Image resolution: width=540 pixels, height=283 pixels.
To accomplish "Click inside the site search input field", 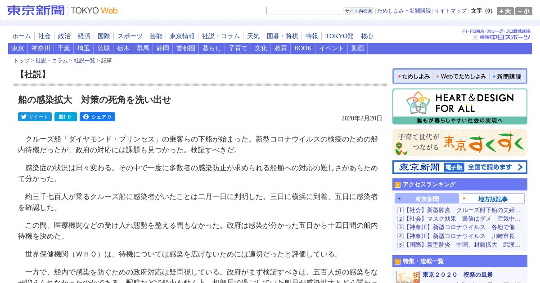I will [305, 11].
